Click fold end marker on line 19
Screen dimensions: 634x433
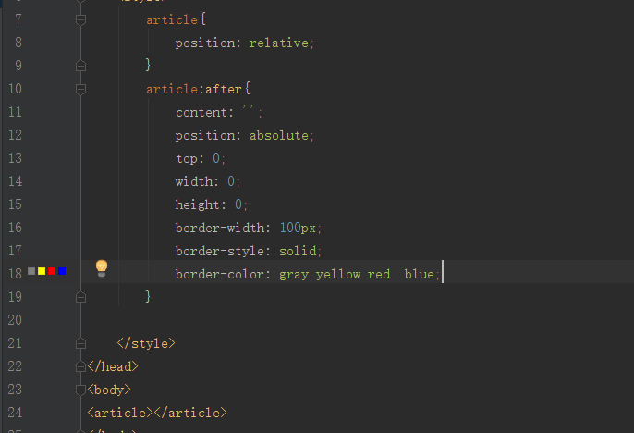(x=80, y=297)
